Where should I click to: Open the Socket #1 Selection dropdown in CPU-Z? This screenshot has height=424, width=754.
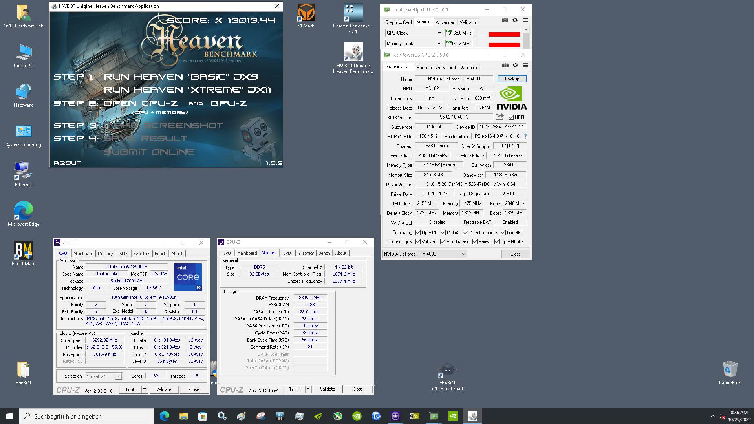click(104, 376)
